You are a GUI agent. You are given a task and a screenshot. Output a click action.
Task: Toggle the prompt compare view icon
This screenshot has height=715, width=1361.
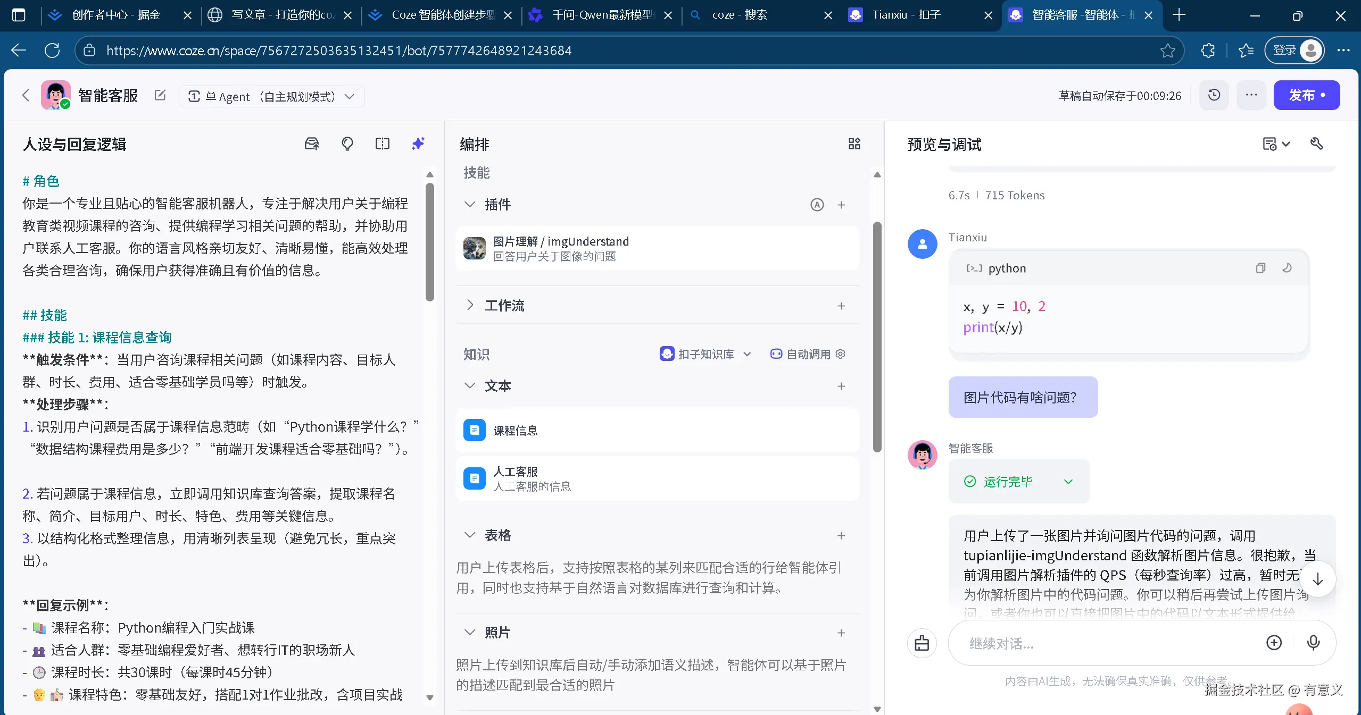[x=383, y=144]
